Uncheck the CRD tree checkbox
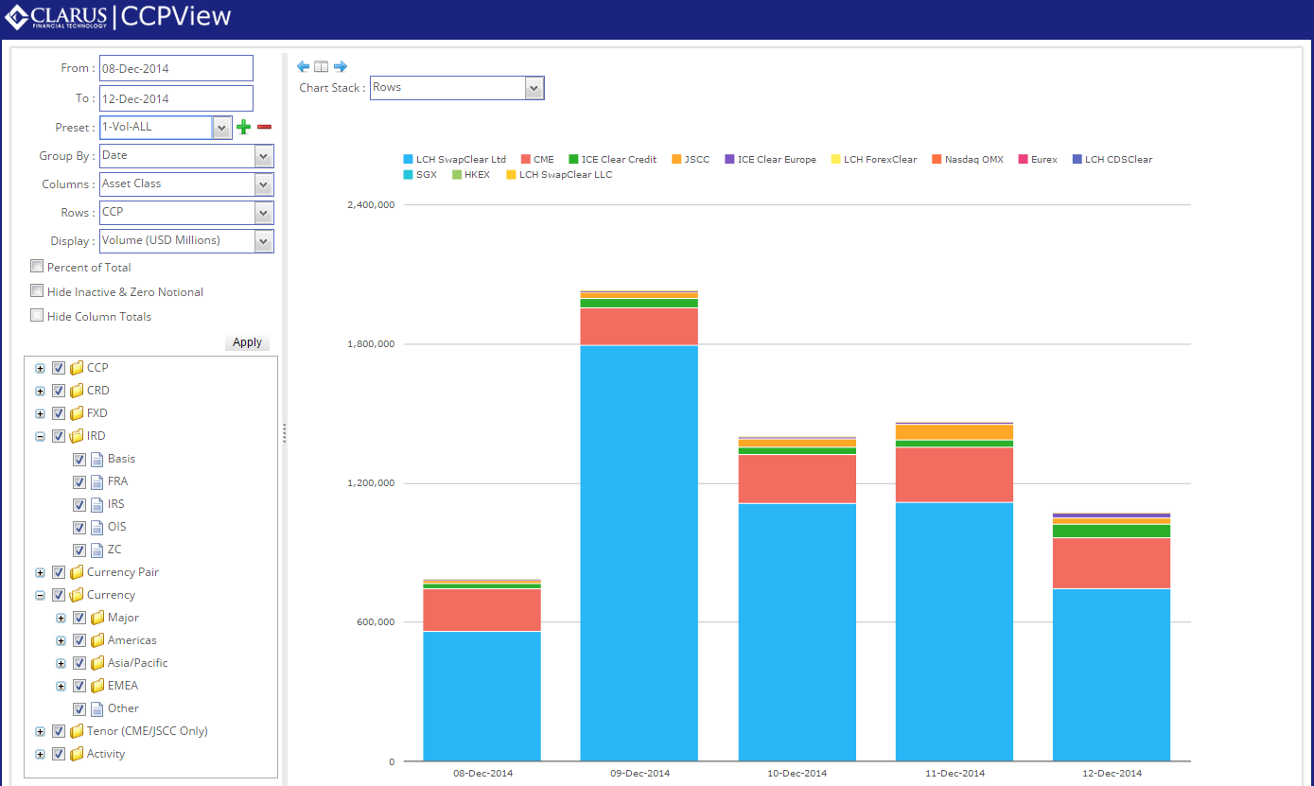 point(59,391)
